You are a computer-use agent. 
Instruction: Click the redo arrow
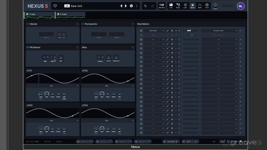coord(153,6)
